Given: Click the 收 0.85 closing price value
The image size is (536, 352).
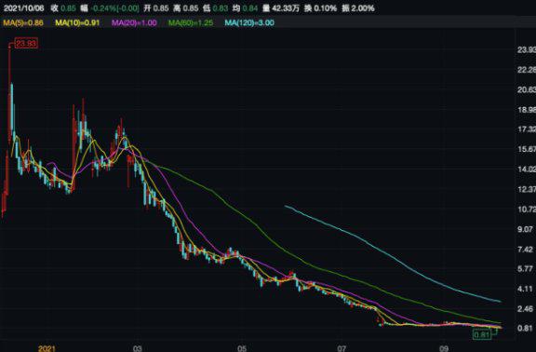Looking at the screenshot, I should point(63,8).
